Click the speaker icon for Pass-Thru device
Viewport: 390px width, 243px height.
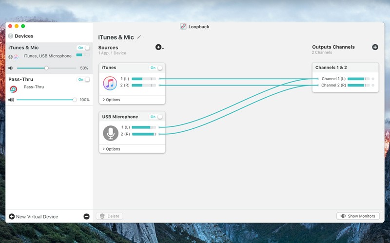click(11, 100)
